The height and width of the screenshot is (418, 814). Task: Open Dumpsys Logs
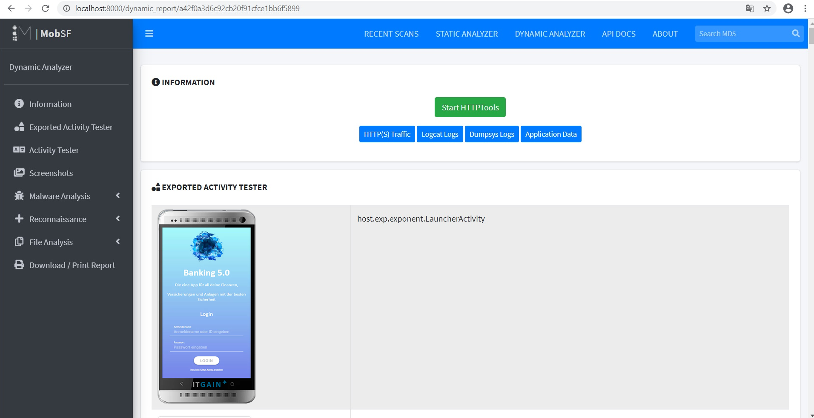coord(492,134)
